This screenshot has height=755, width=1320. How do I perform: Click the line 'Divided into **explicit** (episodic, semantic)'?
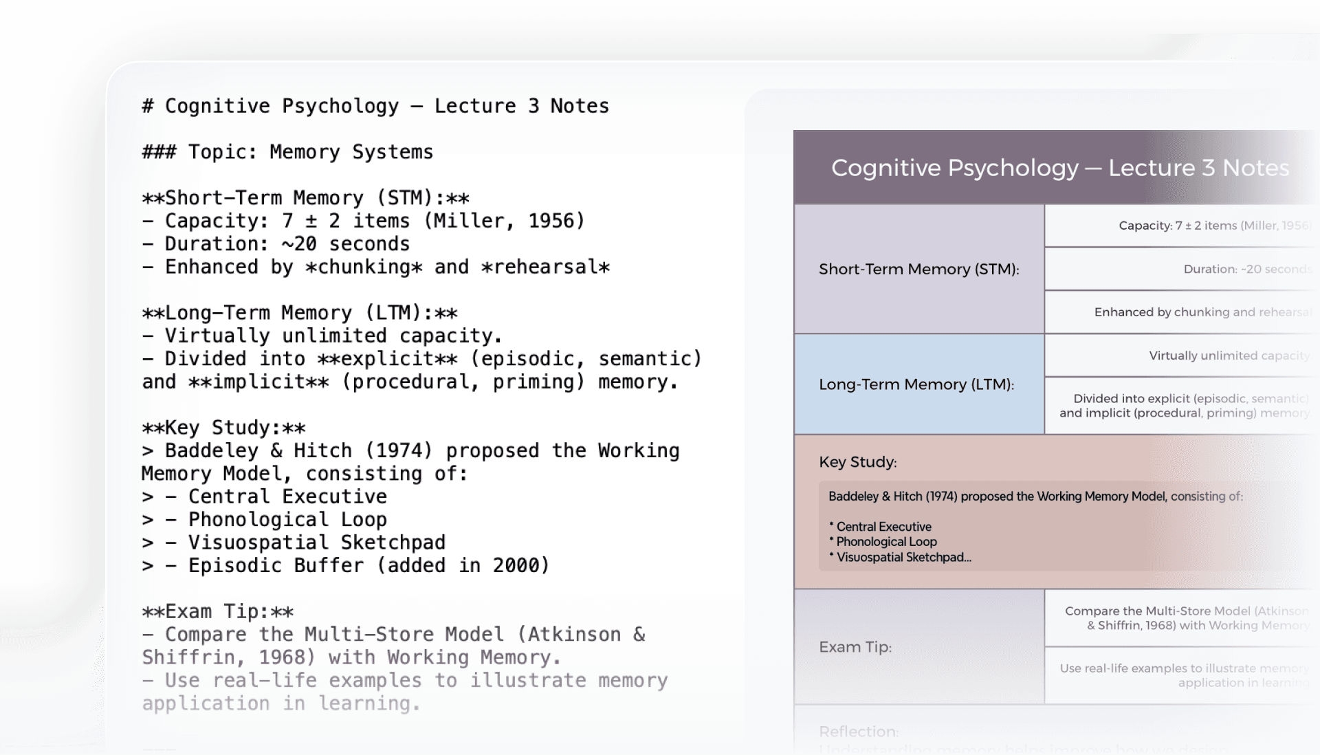point(433,359)
